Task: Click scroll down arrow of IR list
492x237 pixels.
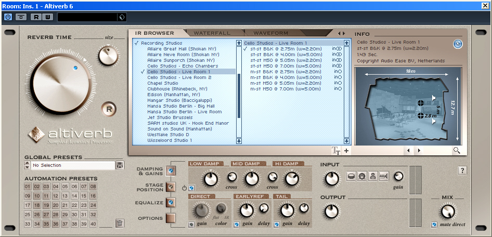Action: click(x=347, y=141)
